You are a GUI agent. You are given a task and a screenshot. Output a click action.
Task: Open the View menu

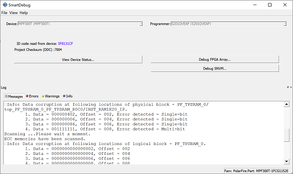pyautogui.click(x=14, y=13)
